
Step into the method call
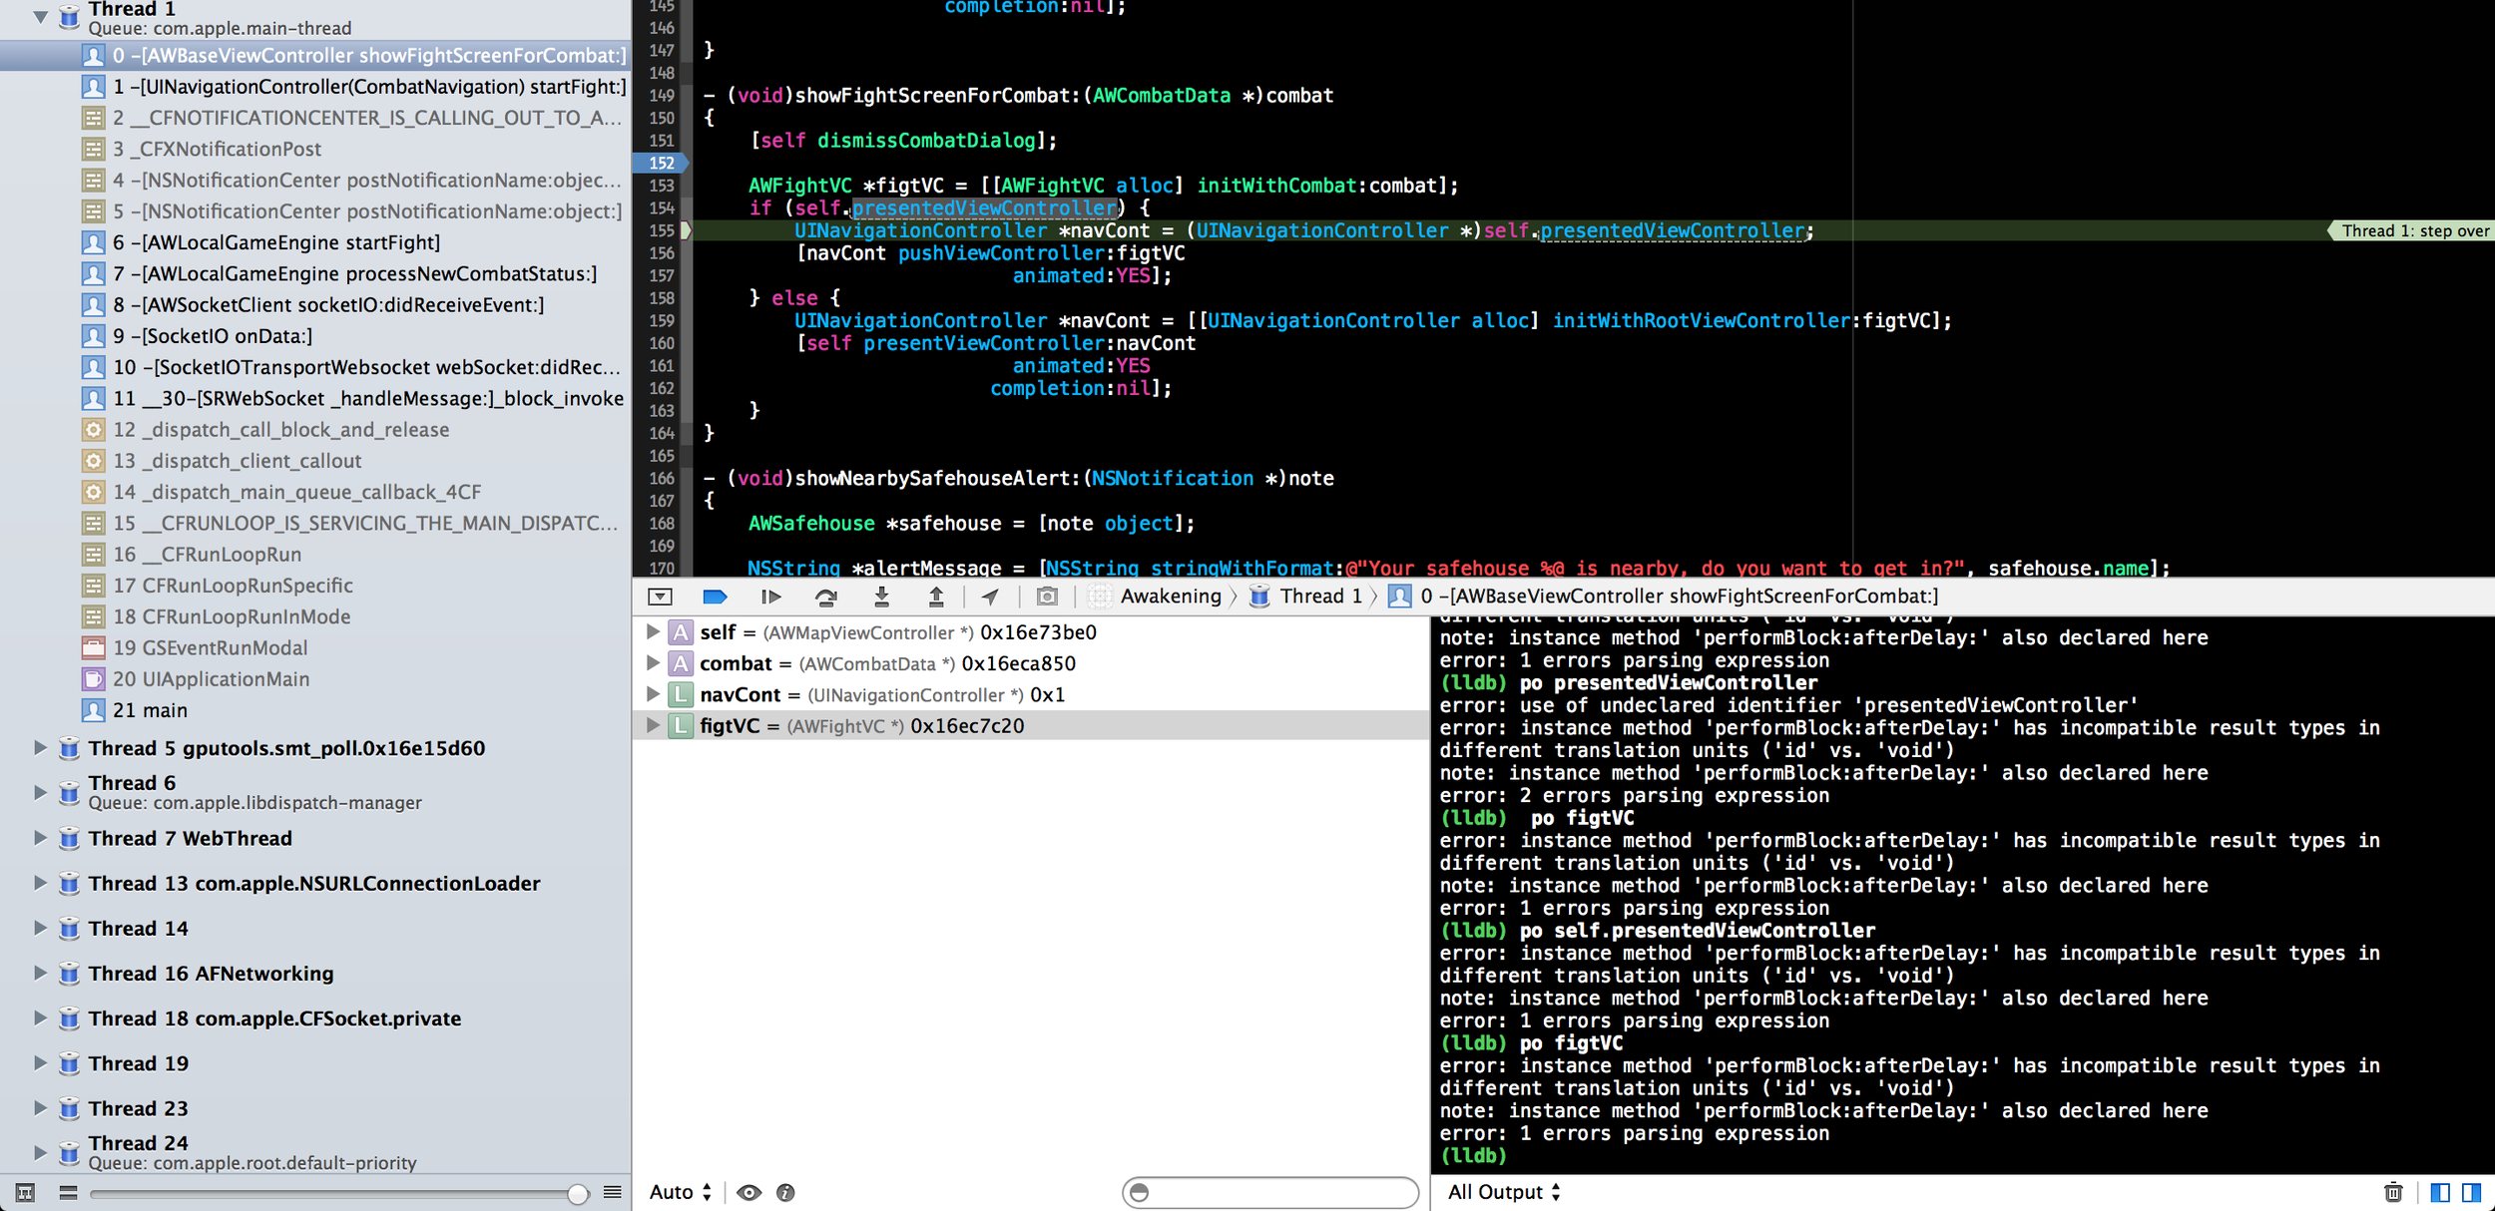[883, 596]
